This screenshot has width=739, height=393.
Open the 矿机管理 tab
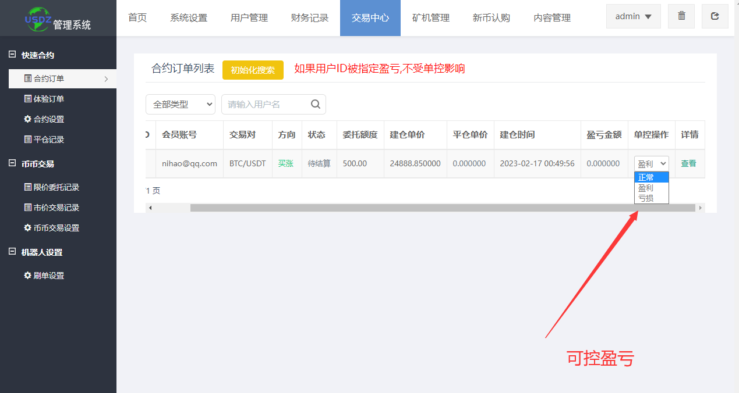430,17
